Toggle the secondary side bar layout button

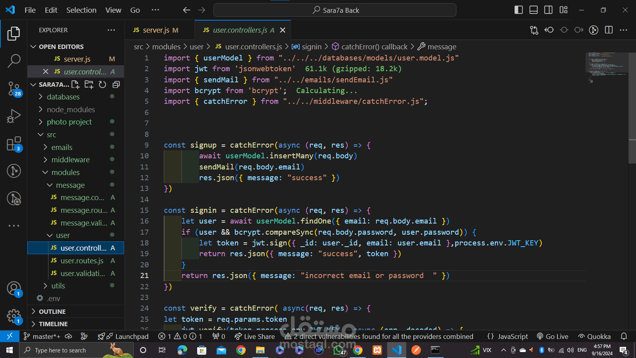click(548, 10)
